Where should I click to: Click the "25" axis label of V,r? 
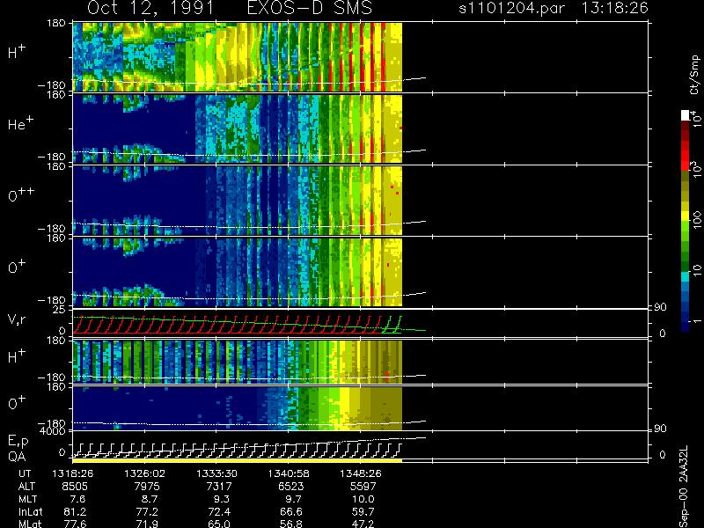59,310
